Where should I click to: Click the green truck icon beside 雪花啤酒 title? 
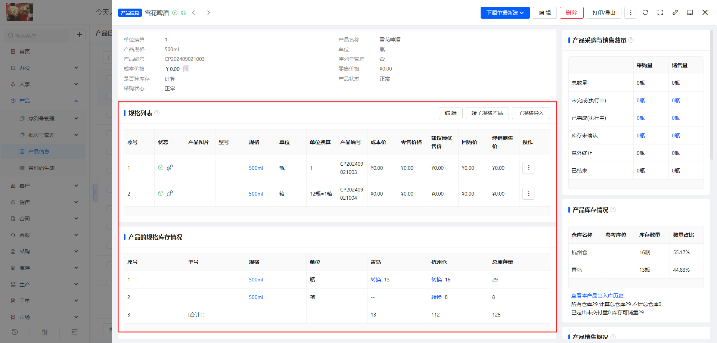[x=184, y=13]
